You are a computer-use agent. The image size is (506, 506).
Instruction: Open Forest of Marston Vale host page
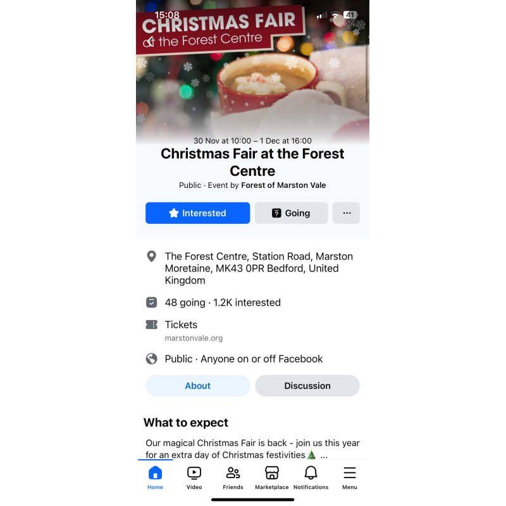point(283,185)
